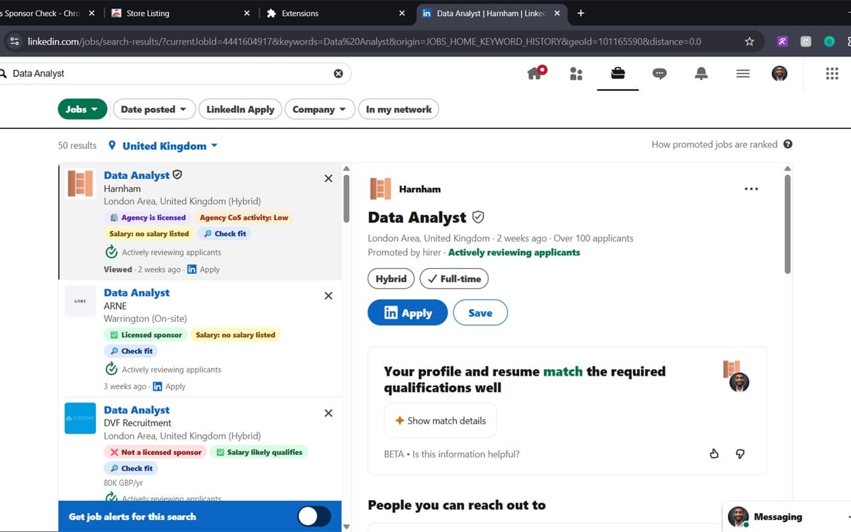Viewport: 851px width, 532px height.
Task: Click the DVF Recruitment logo thumbnail
Action: tap(80, 418)
